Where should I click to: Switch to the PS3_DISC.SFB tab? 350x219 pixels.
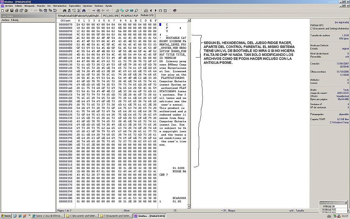110,16
